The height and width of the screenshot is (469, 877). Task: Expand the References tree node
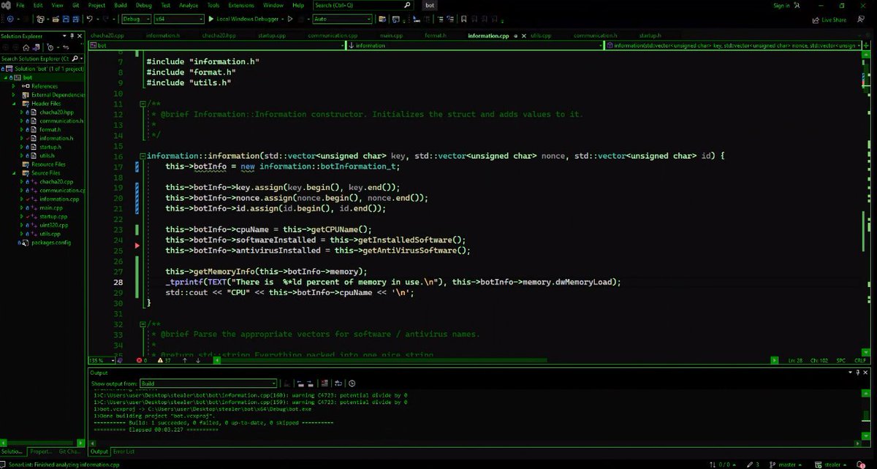click(x=13, y=86)
